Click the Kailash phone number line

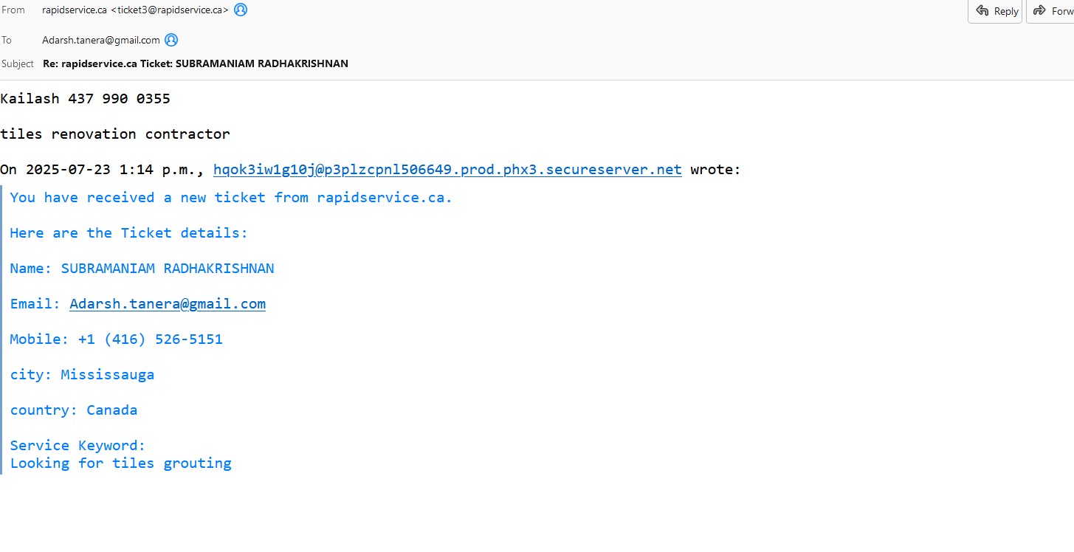(86, 98)
